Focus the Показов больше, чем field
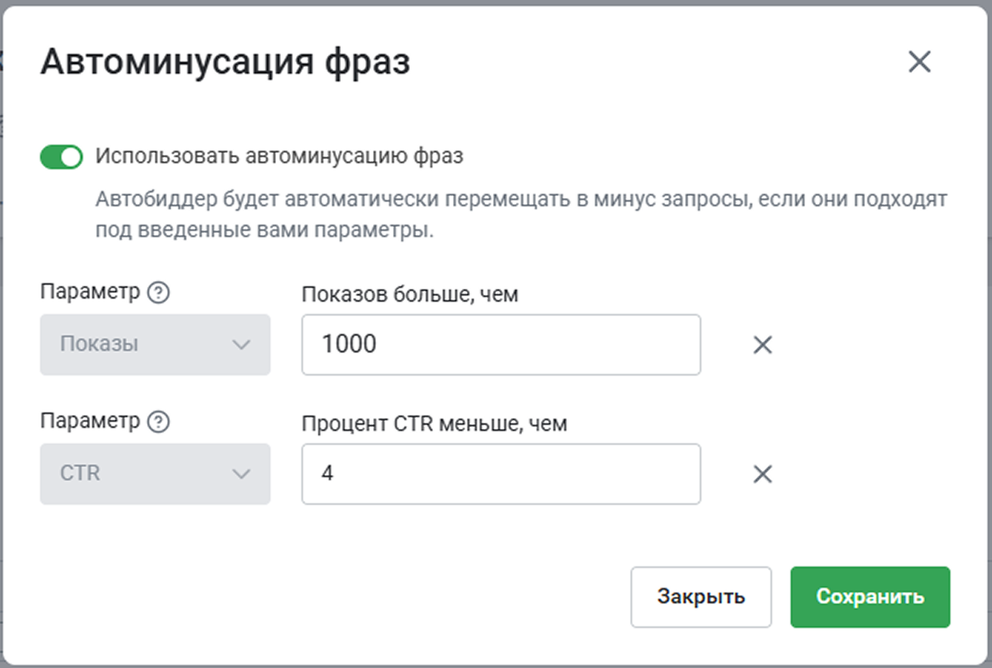 (x=501, y=345)
